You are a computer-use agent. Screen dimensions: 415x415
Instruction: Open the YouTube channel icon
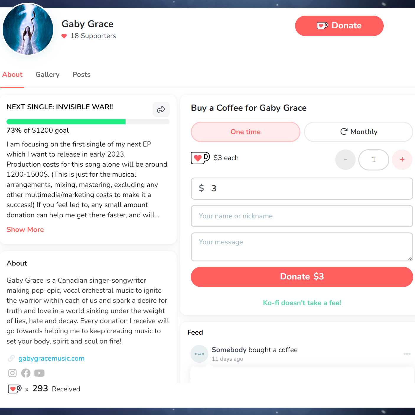[39, 373]
